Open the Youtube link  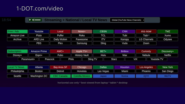point(39,31)
